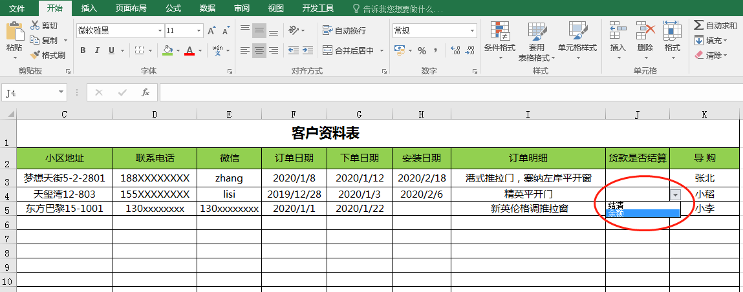743x292 pixels.
Task: Switch to the Review (审阅) tab
Action: 242,8
